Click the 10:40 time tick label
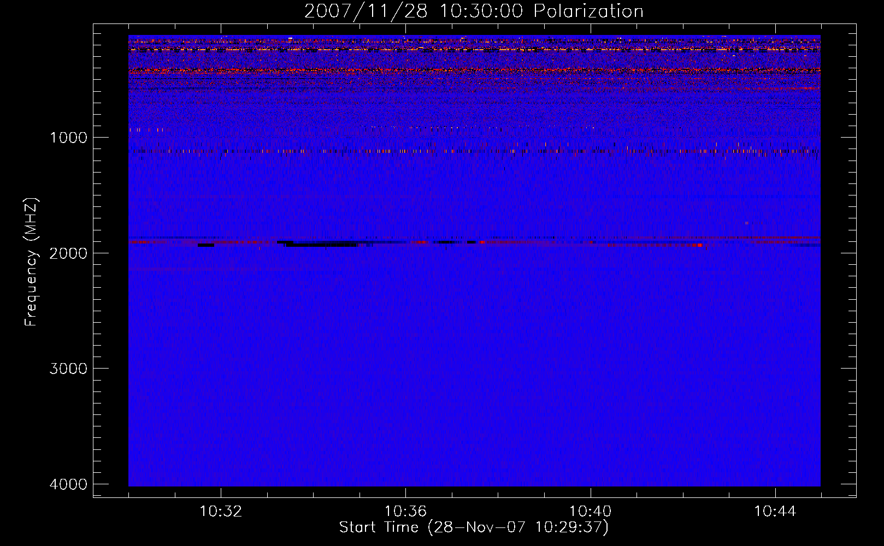Screen dimensions: 884x546 [x=590, y=512]
